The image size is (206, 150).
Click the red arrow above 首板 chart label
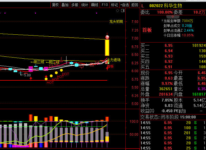click(x=108, y=69)
